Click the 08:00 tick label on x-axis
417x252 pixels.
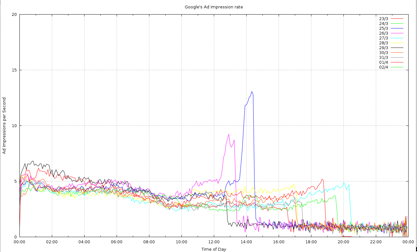click(x=149, y=241)
